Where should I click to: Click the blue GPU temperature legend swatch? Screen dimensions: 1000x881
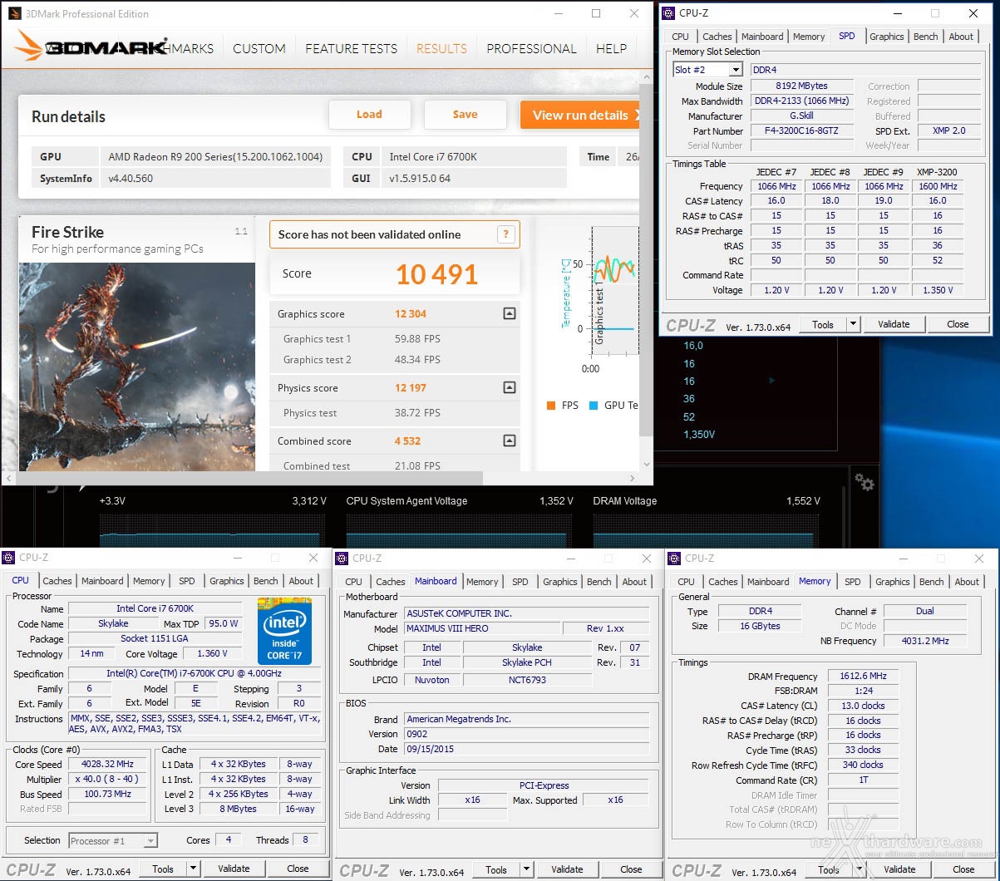[x=593, y=406]
